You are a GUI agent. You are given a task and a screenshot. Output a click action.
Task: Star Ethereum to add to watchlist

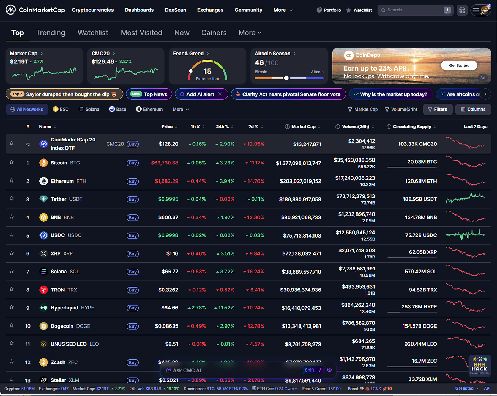12,180
